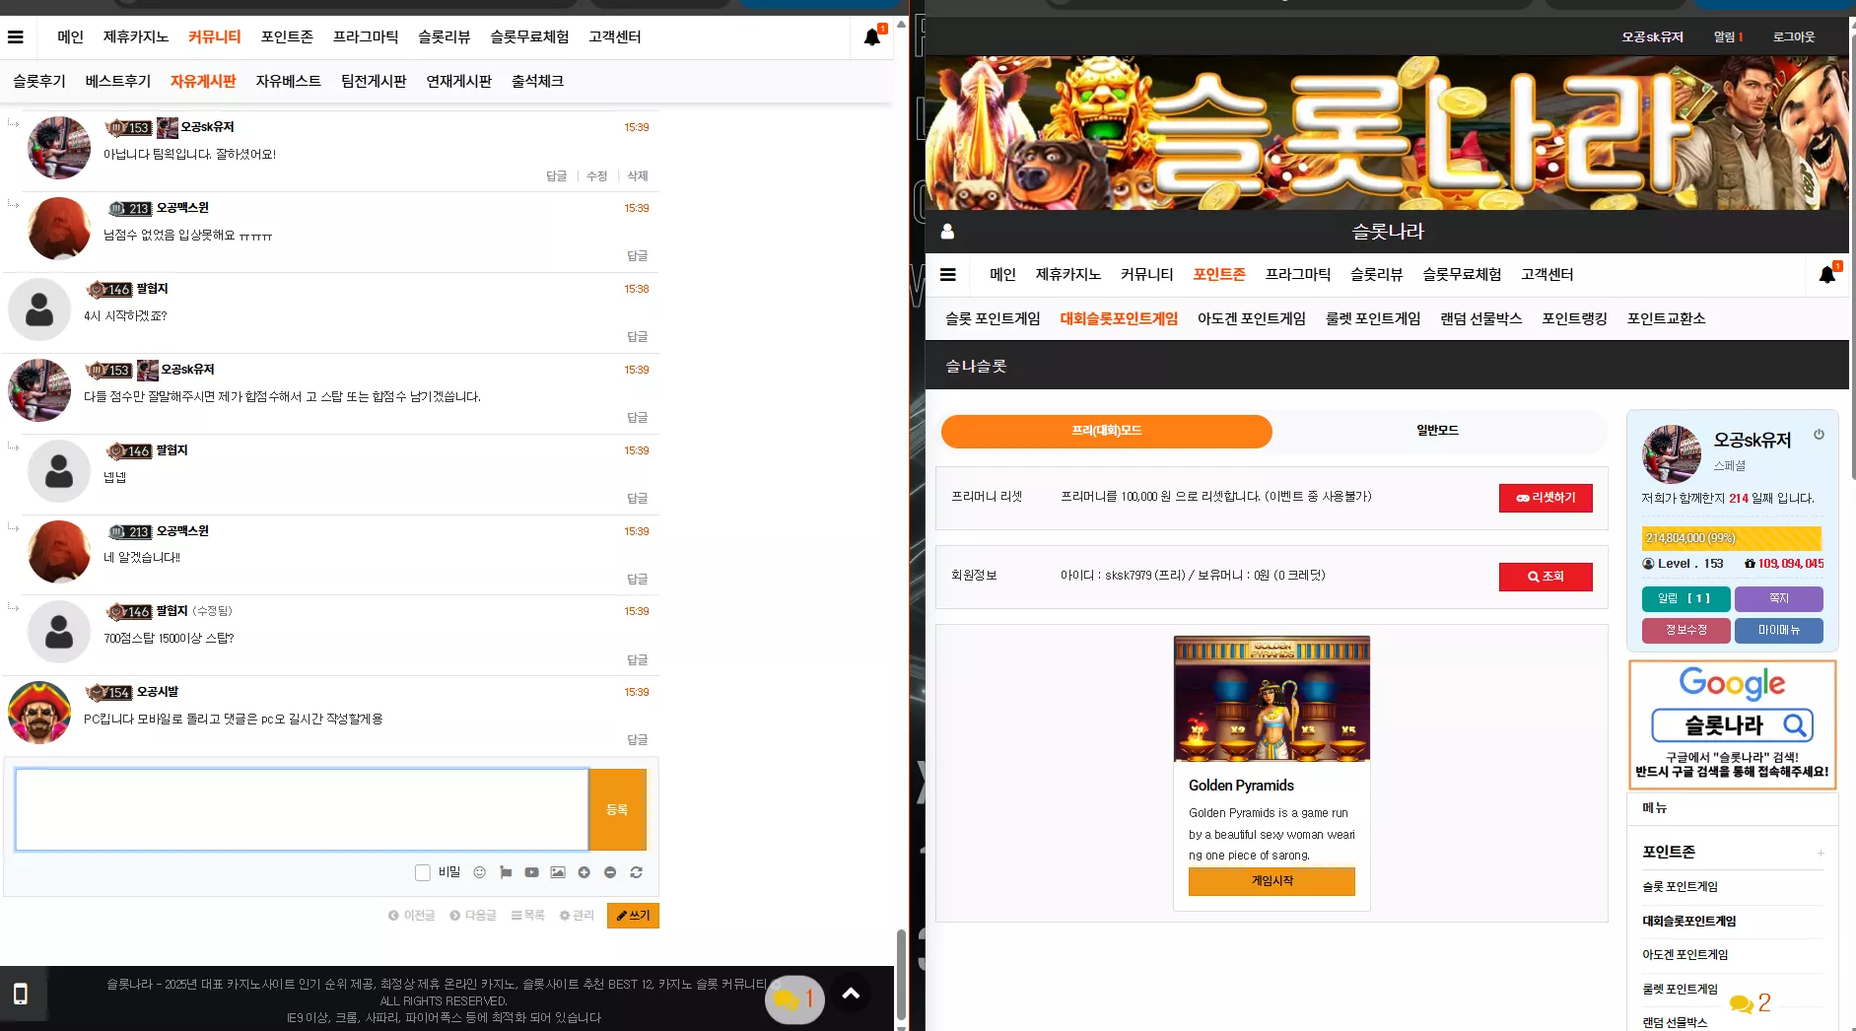This screenshot has height=1031, width=1856.
Task: Open the hamburger menu beside 메인 in right window
Action: point(948,275)
